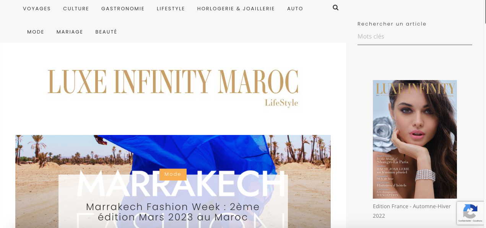This screenshot has width=486, height=228.
Task: Click the Mots clés search field
Action: coord(415,37)
